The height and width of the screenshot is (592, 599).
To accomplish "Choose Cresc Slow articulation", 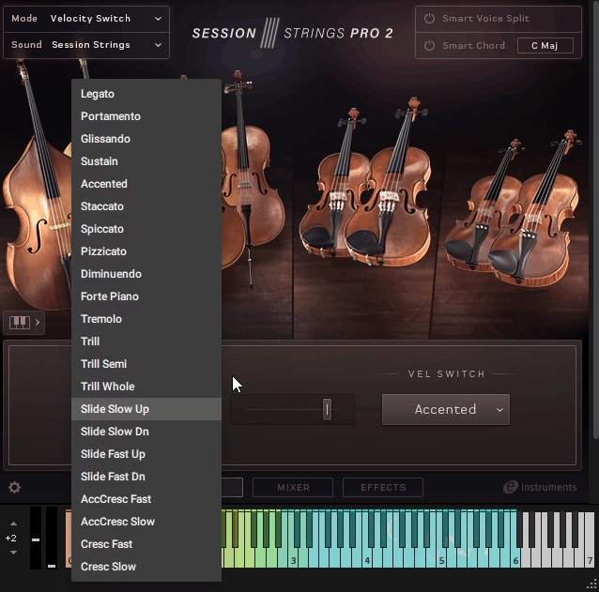I will point(146,567).
